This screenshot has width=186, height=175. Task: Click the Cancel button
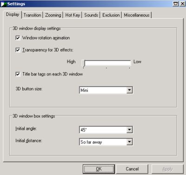click(132, 169)
